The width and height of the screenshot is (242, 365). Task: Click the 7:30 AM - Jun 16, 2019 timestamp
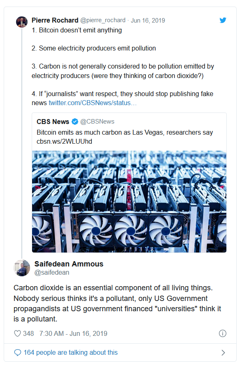pyautogui.click(x=73, y=333)
